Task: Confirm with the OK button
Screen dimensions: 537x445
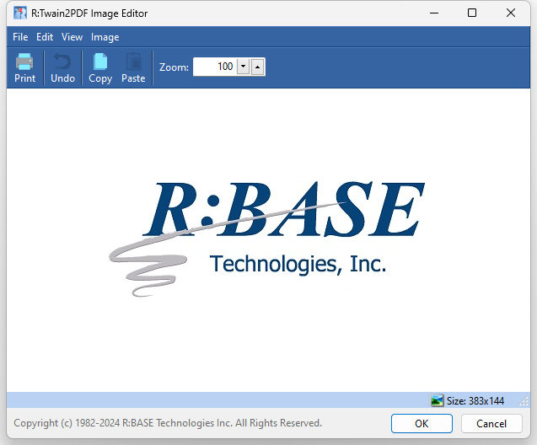Action: [422, 423]
